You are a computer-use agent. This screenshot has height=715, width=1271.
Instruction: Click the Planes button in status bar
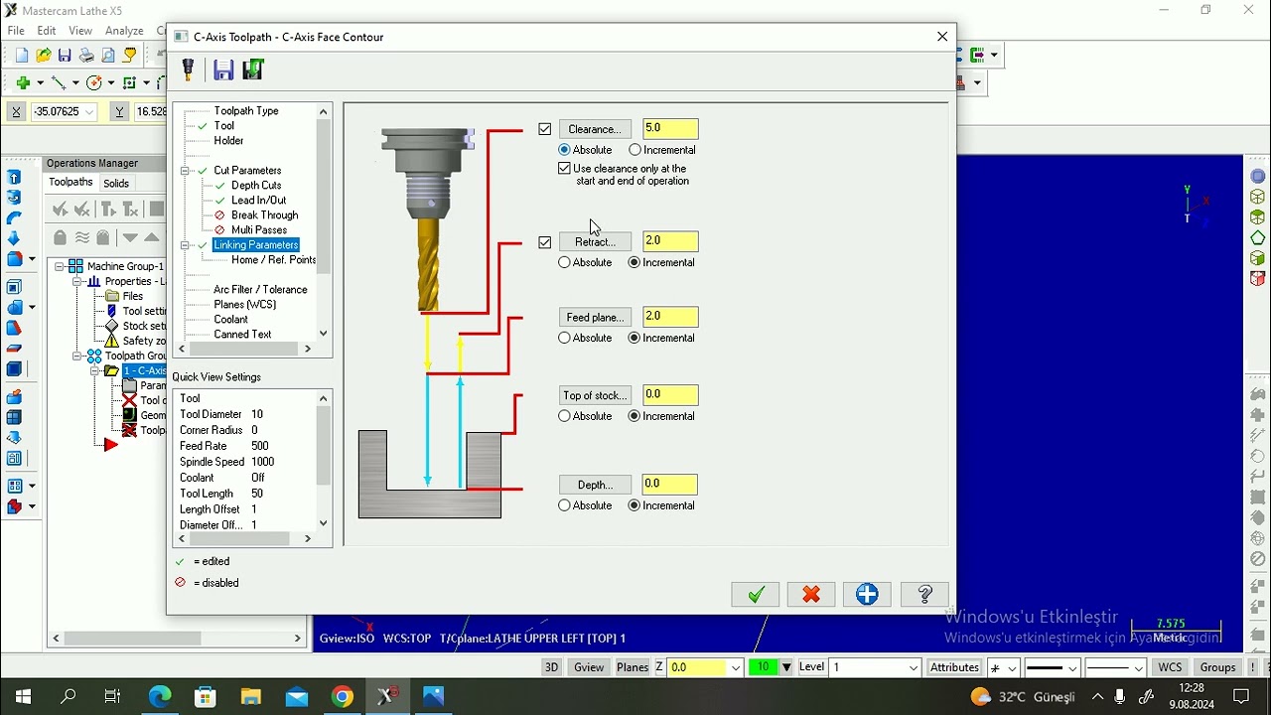(x=633, y=667)
